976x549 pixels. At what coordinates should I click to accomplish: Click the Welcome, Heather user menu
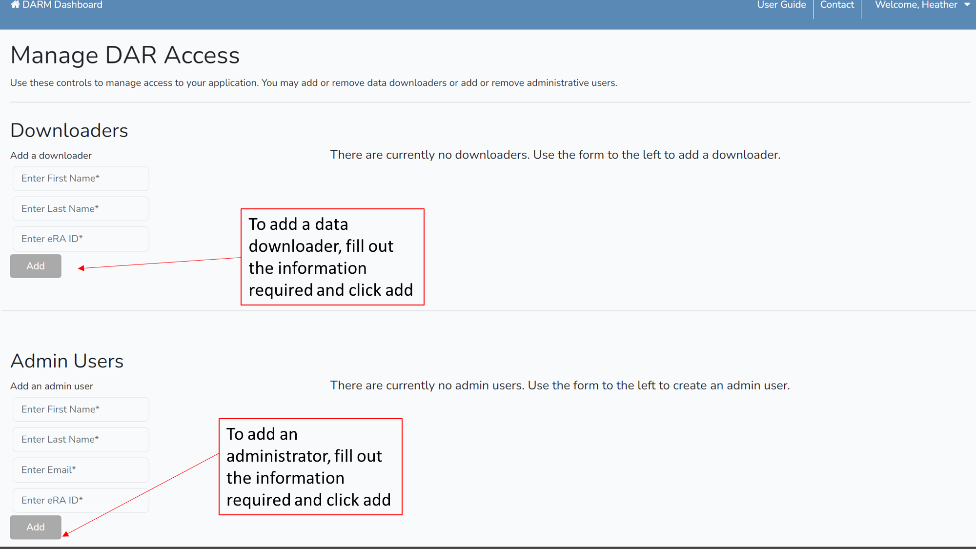tap(915, 5)
